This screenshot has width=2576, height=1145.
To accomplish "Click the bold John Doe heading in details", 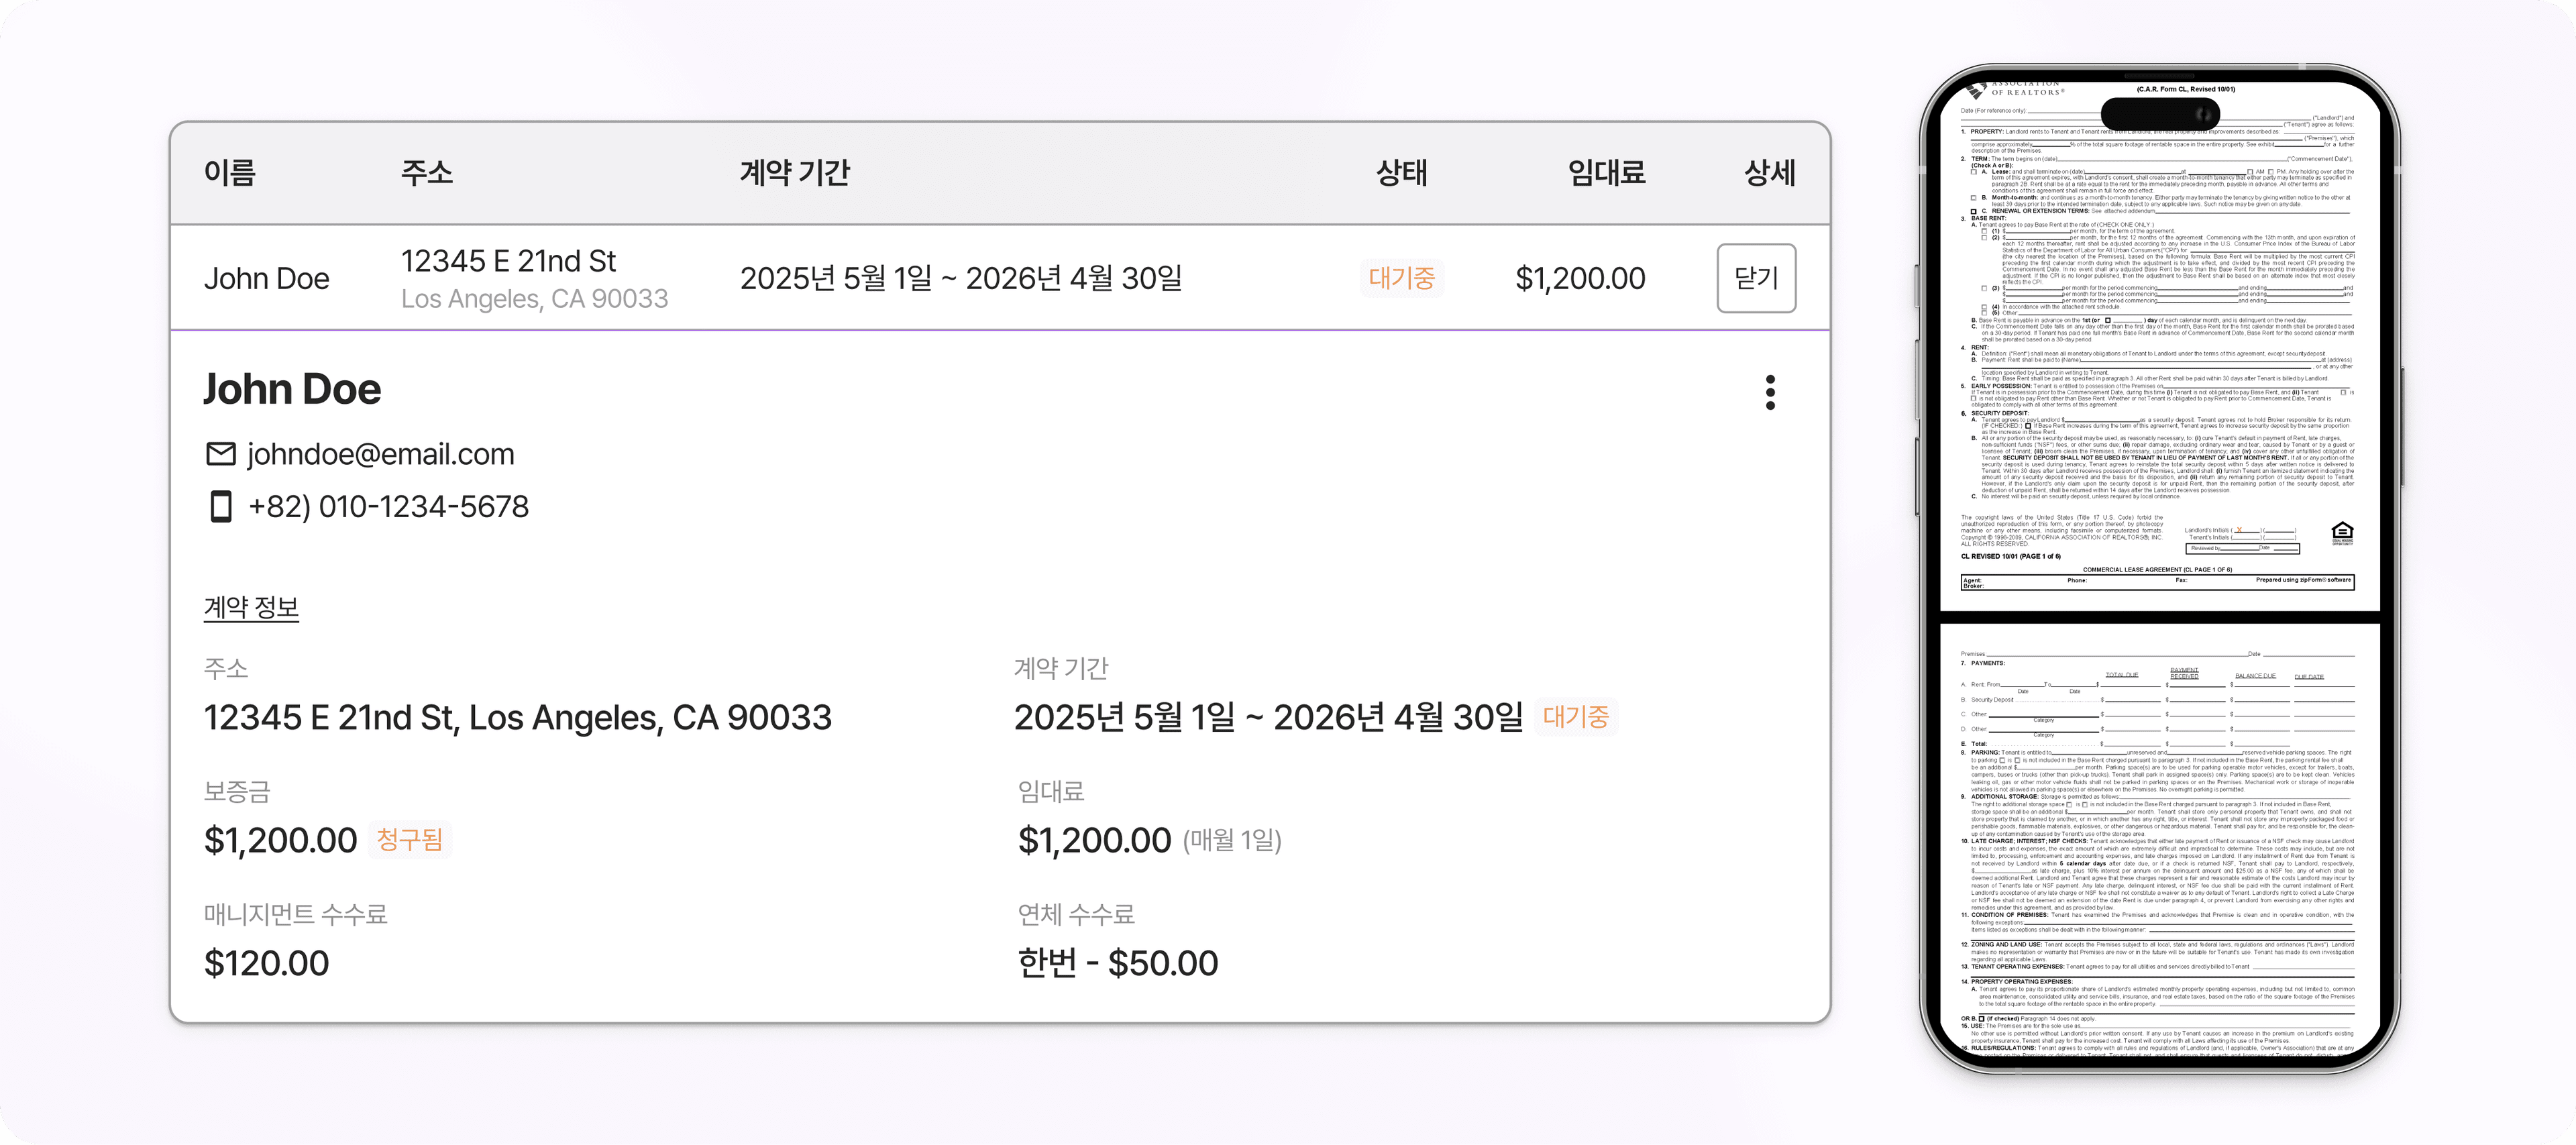I will (291, 389).
